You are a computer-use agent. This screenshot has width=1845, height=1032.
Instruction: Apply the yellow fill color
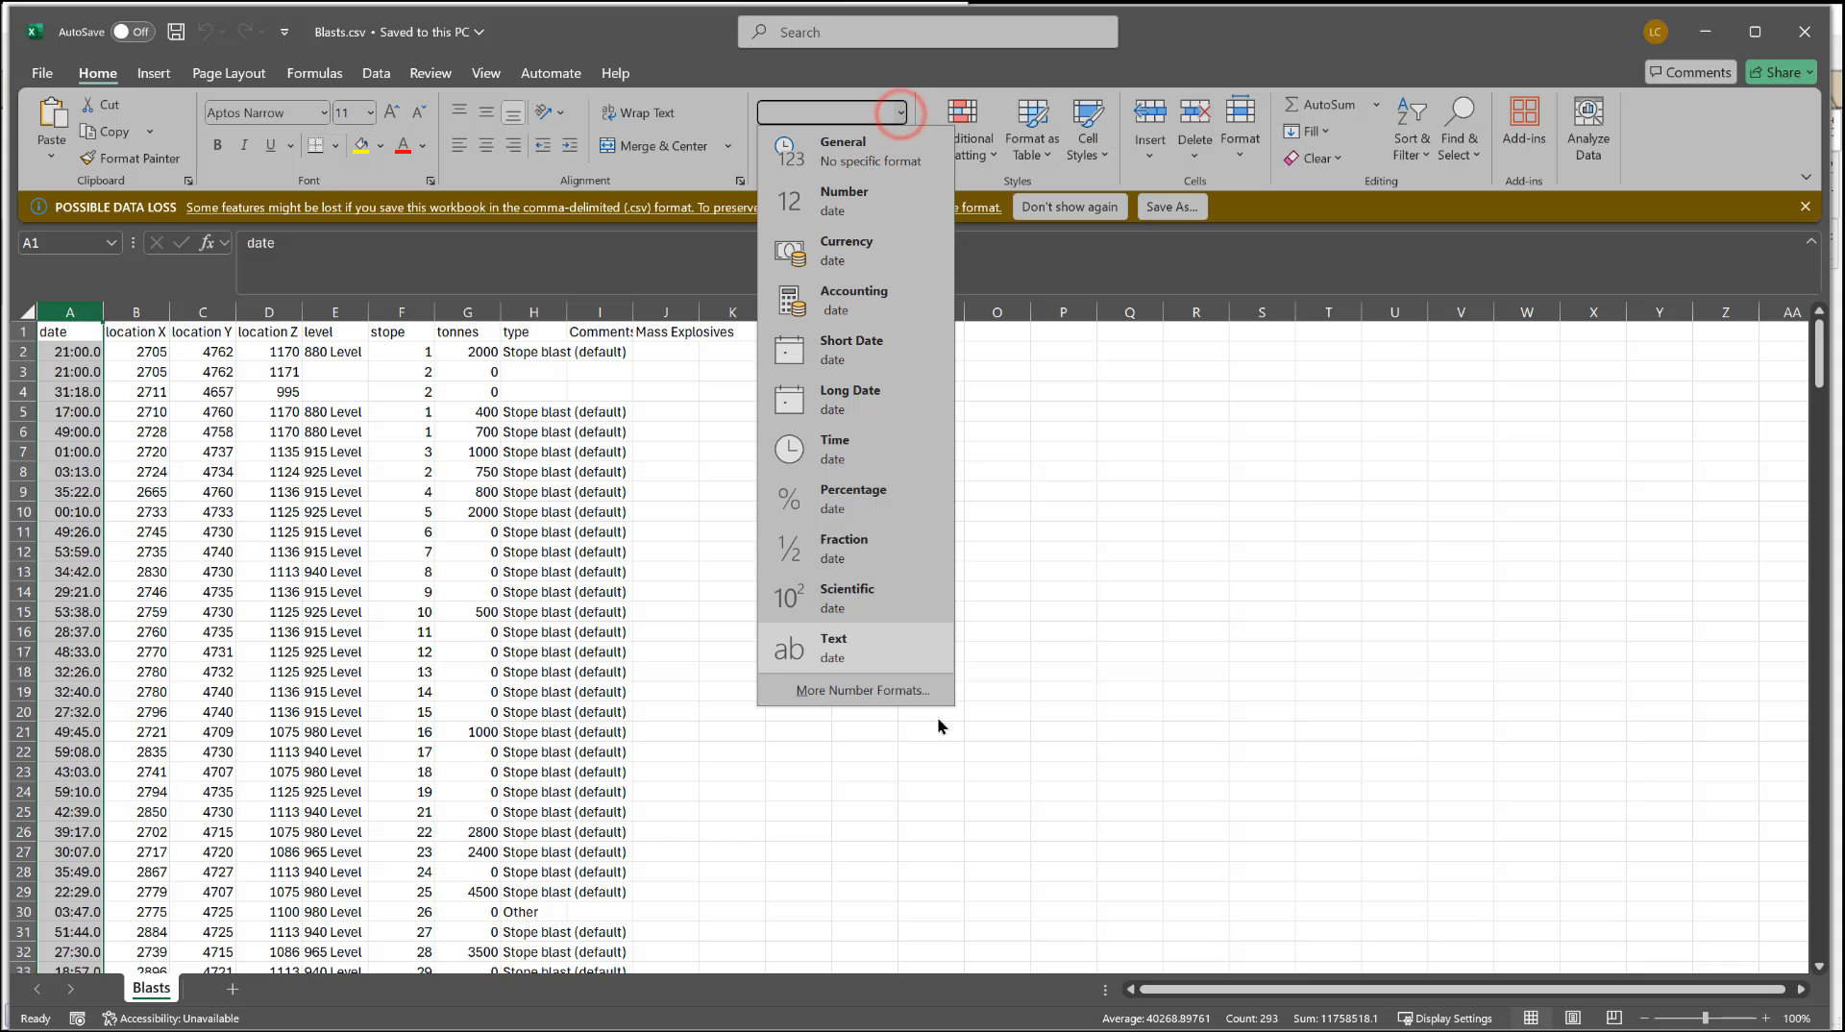(361, 146)
